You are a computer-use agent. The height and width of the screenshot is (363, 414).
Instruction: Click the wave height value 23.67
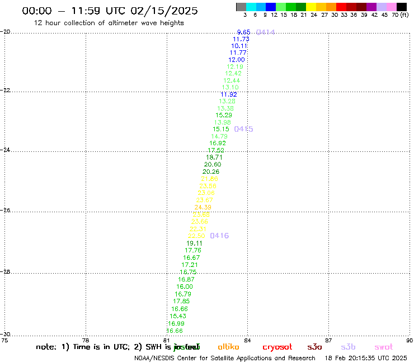[x=204, y=200]
